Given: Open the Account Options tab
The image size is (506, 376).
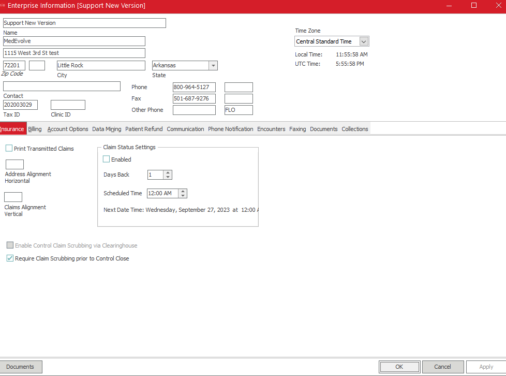Looking at the screenshot, I should click(68, 129).
